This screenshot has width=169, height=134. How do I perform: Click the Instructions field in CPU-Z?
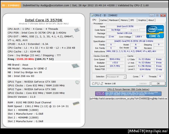135,51
